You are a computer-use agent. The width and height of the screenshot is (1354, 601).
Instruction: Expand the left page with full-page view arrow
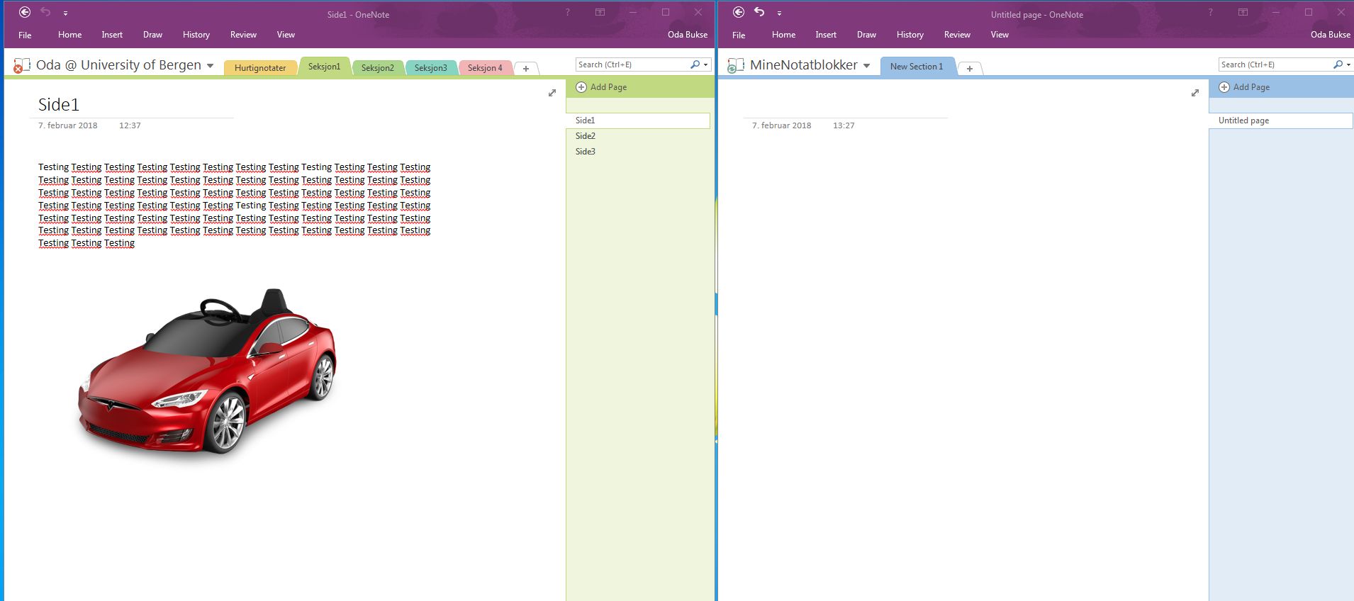(x=552, y=93)
